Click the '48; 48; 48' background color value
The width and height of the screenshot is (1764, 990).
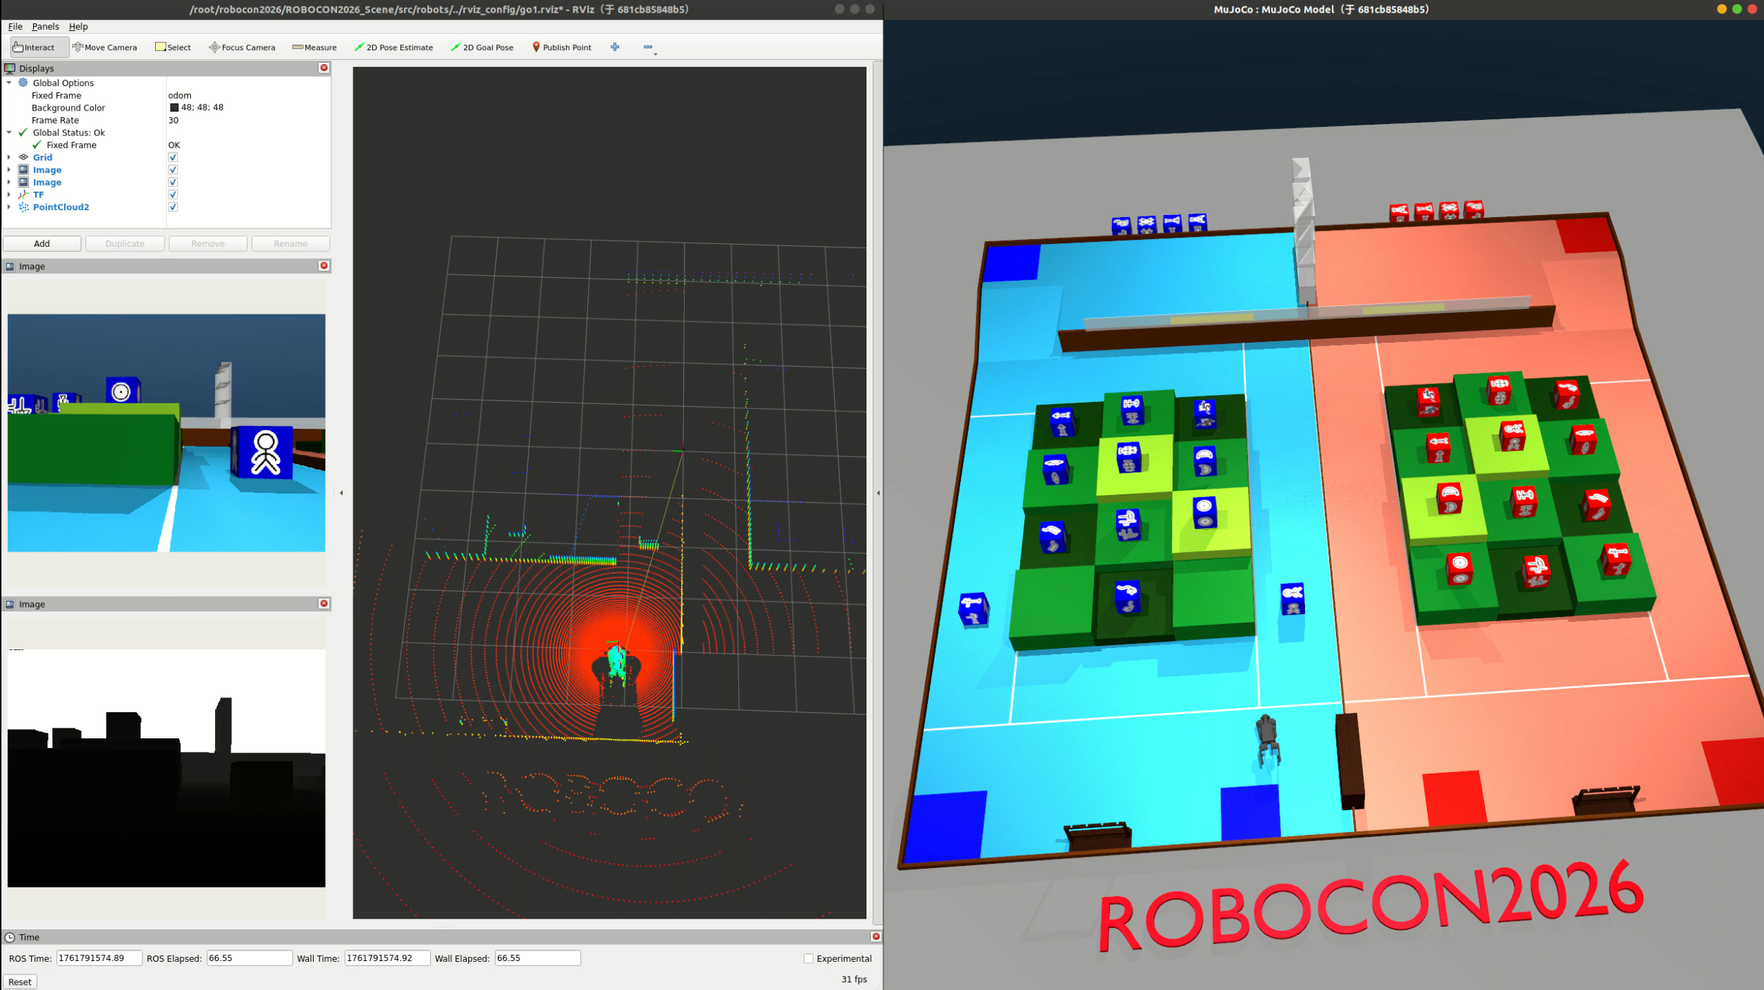click(202, 108)
